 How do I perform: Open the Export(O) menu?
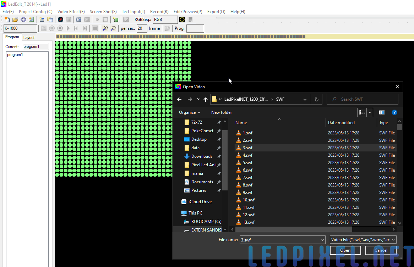pyautogui.click(x=216, y=12)
